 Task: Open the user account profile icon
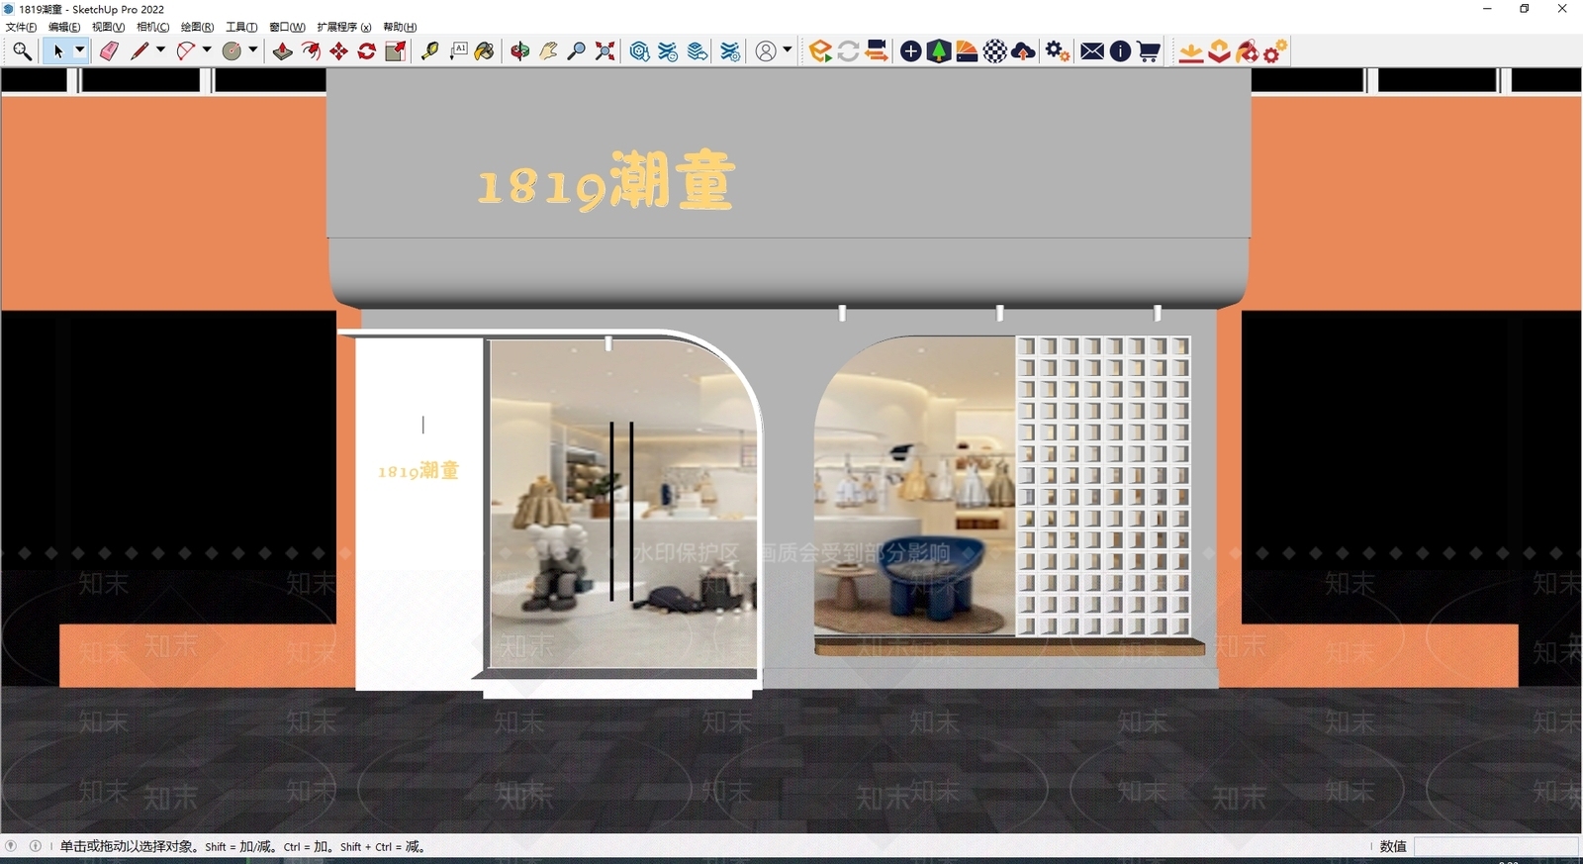766,51
